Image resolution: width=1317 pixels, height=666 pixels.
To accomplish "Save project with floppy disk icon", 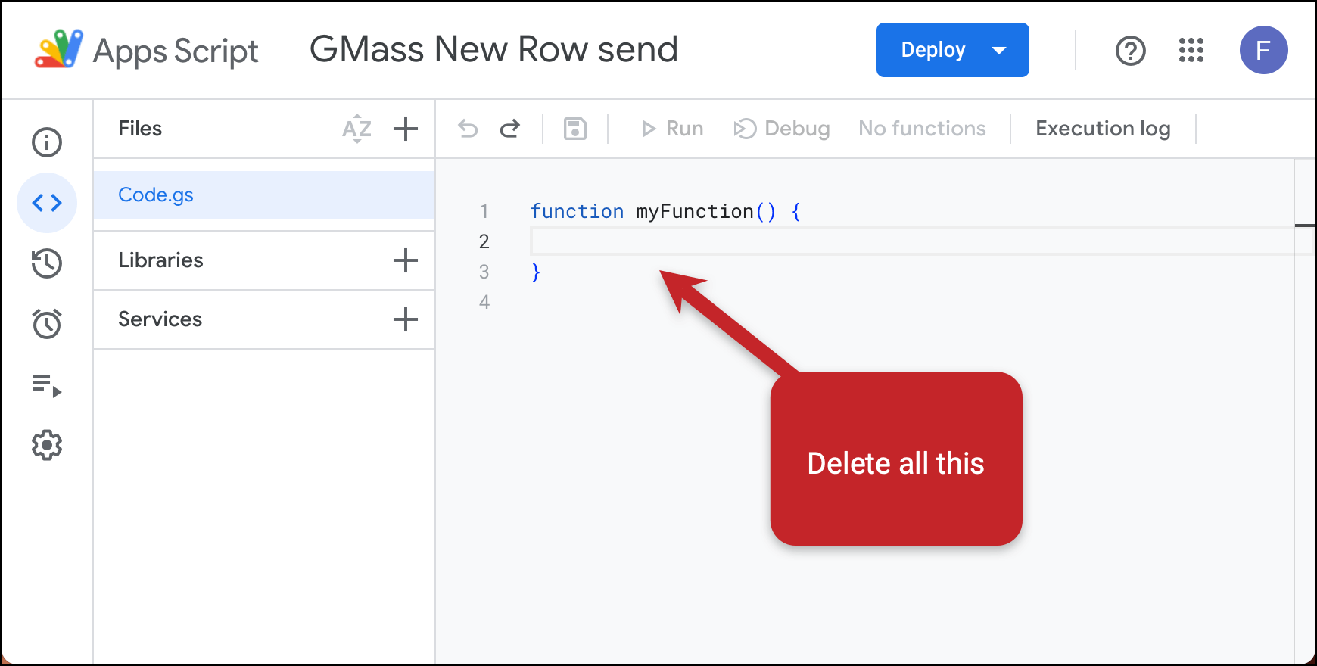I will click(575, 129).
